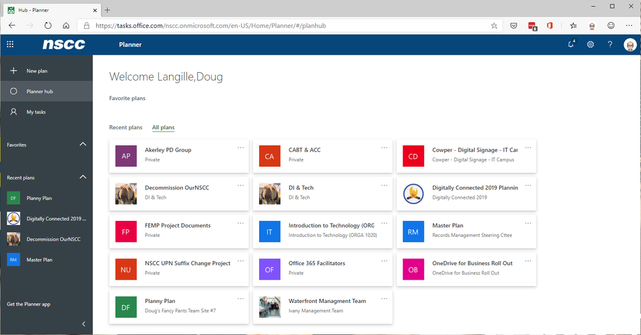641x335 pixels.
Task: Bookmark page with the star icon
Action: point(493,25)
